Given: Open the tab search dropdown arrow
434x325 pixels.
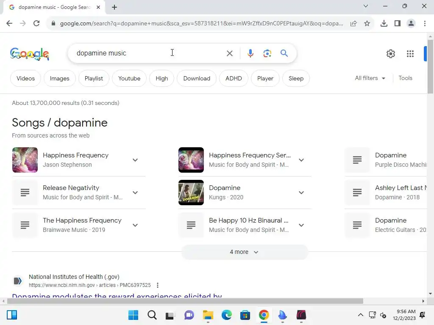Looking at the screenshot, I should pyautogui.click(x=365, y=6).
